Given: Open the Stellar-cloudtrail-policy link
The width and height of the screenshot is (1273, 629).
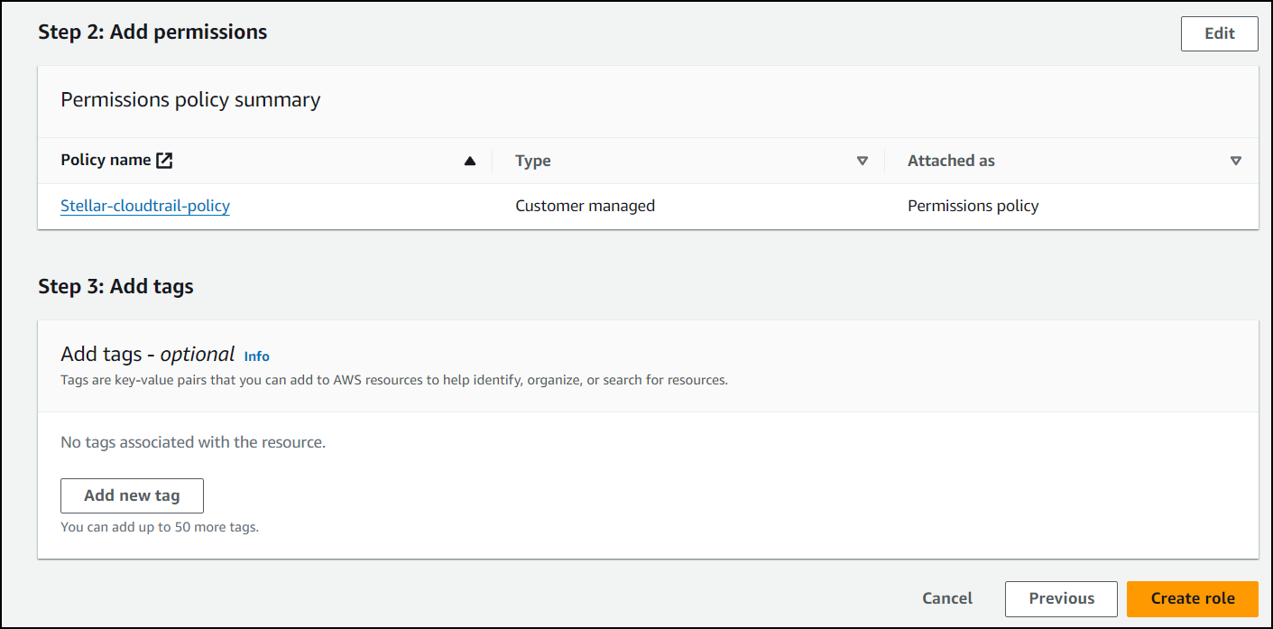Looking at the screenshot, I should click(x=145, y=206).
